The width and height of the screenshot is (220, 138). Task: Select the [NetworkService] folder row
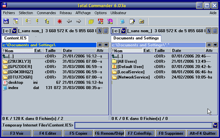click(x=164, y=77)
